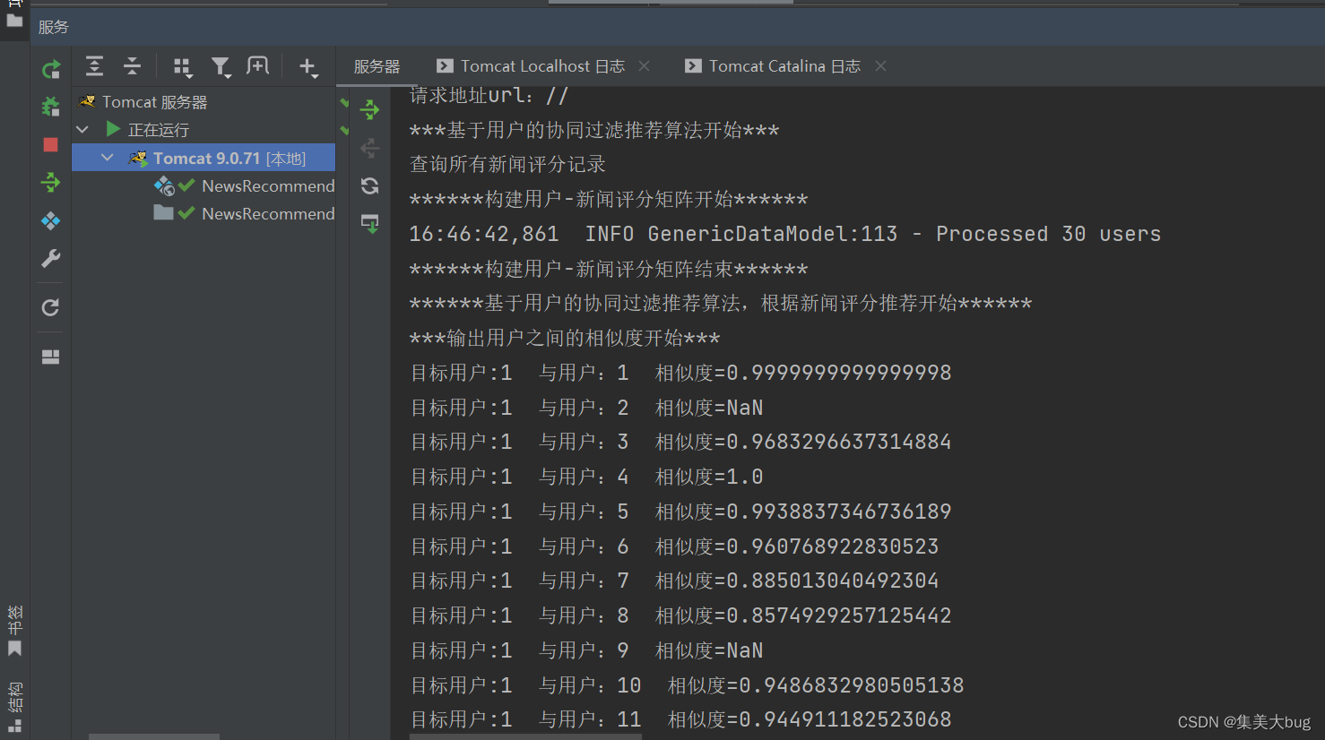The image size is (1325, 740).
Task: Collapse all services in the tree
Action: tap(132, 65)
